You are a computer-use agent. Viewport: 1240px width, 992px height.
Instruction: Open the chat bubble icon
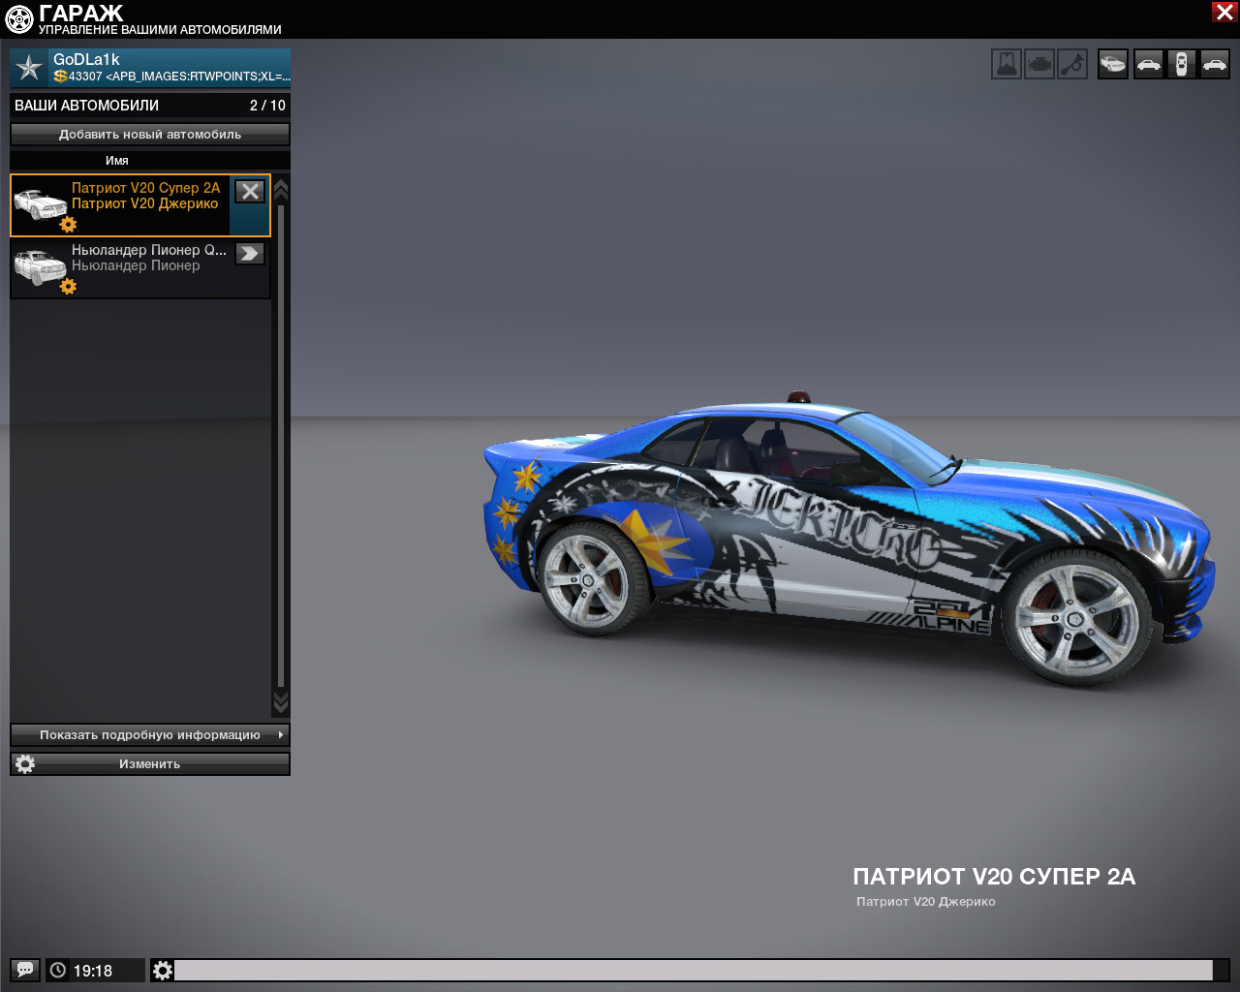(x=25, y=970)
